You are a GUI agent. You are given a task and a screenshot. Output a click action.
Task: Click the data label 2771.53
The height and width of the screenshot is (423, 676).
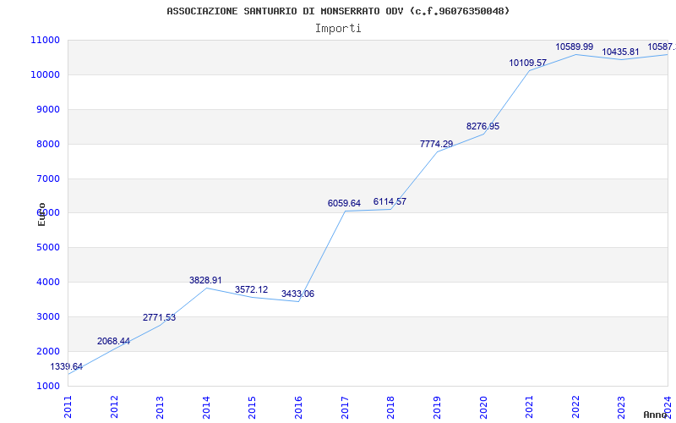coord(160,318)
